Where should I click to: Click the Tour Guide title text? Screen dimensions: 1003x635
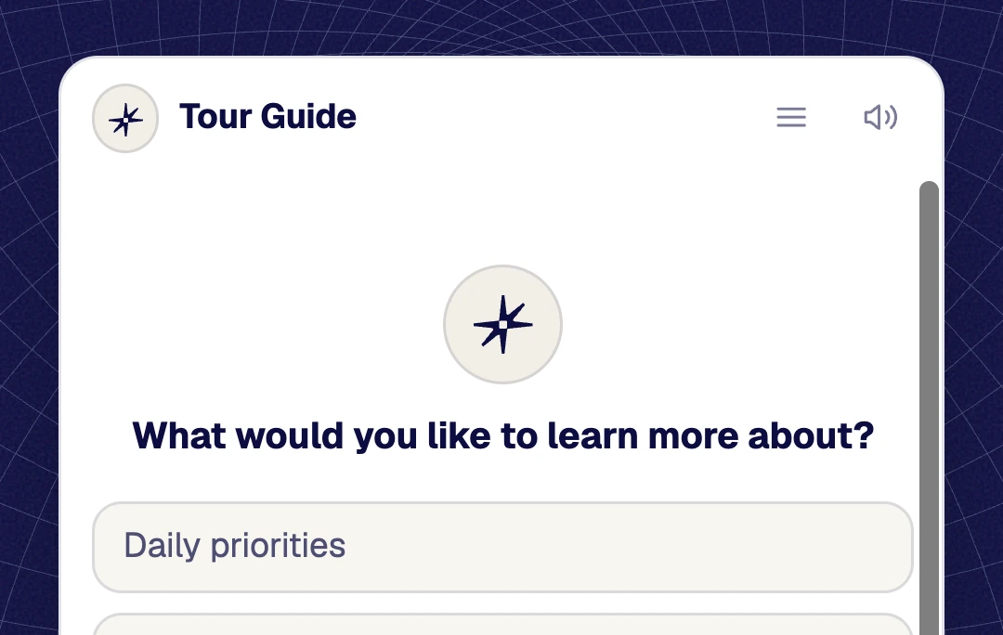[x=268, y=116]
